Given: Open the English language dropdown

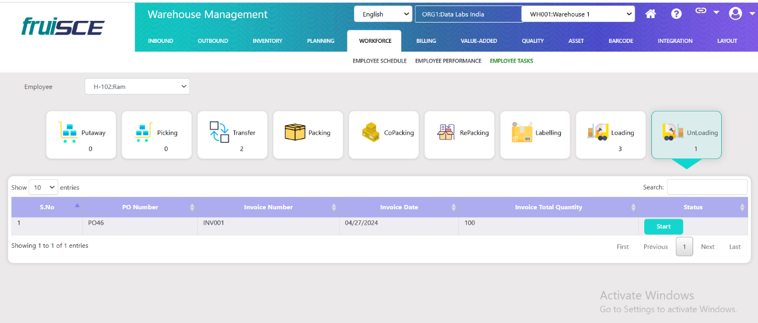Looking at the screenshot, I should coord(383,14).
